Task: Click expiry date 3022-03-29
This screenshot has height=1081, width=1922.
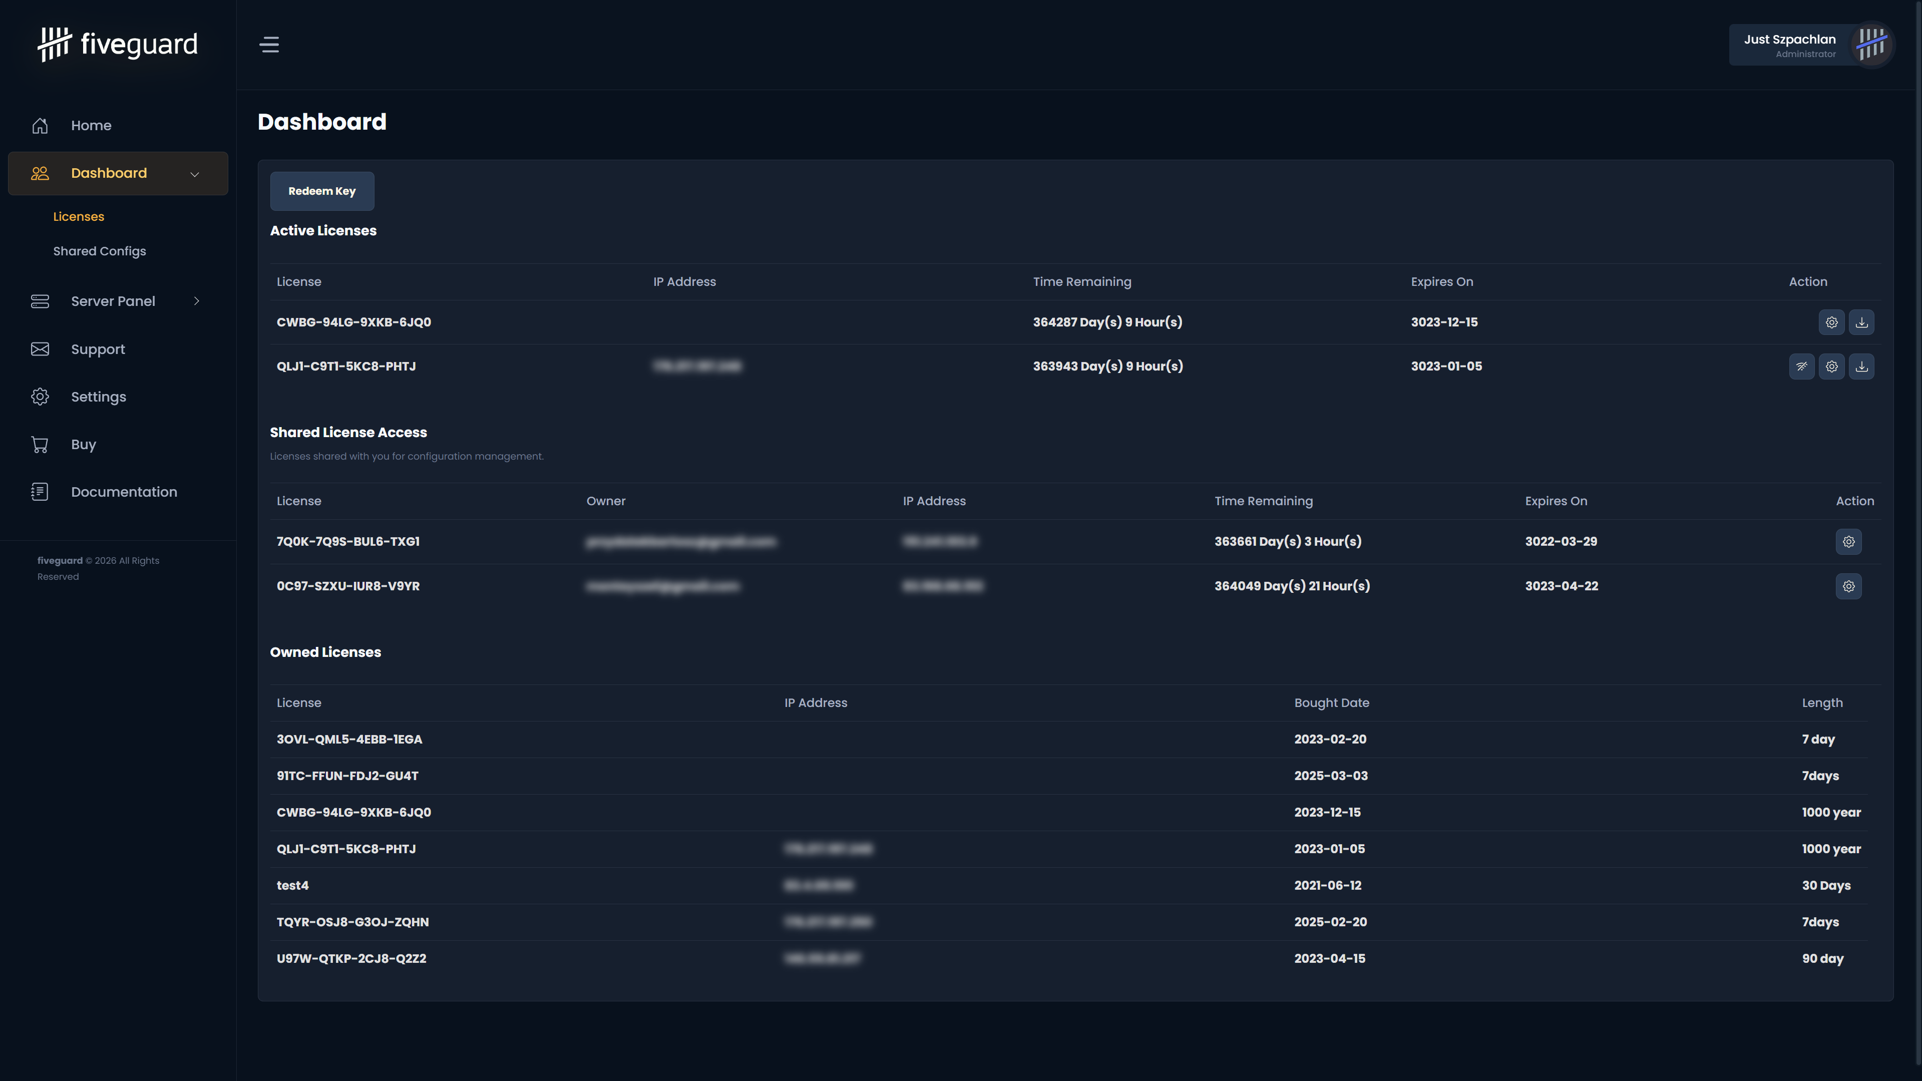Action: (1561, 542)
